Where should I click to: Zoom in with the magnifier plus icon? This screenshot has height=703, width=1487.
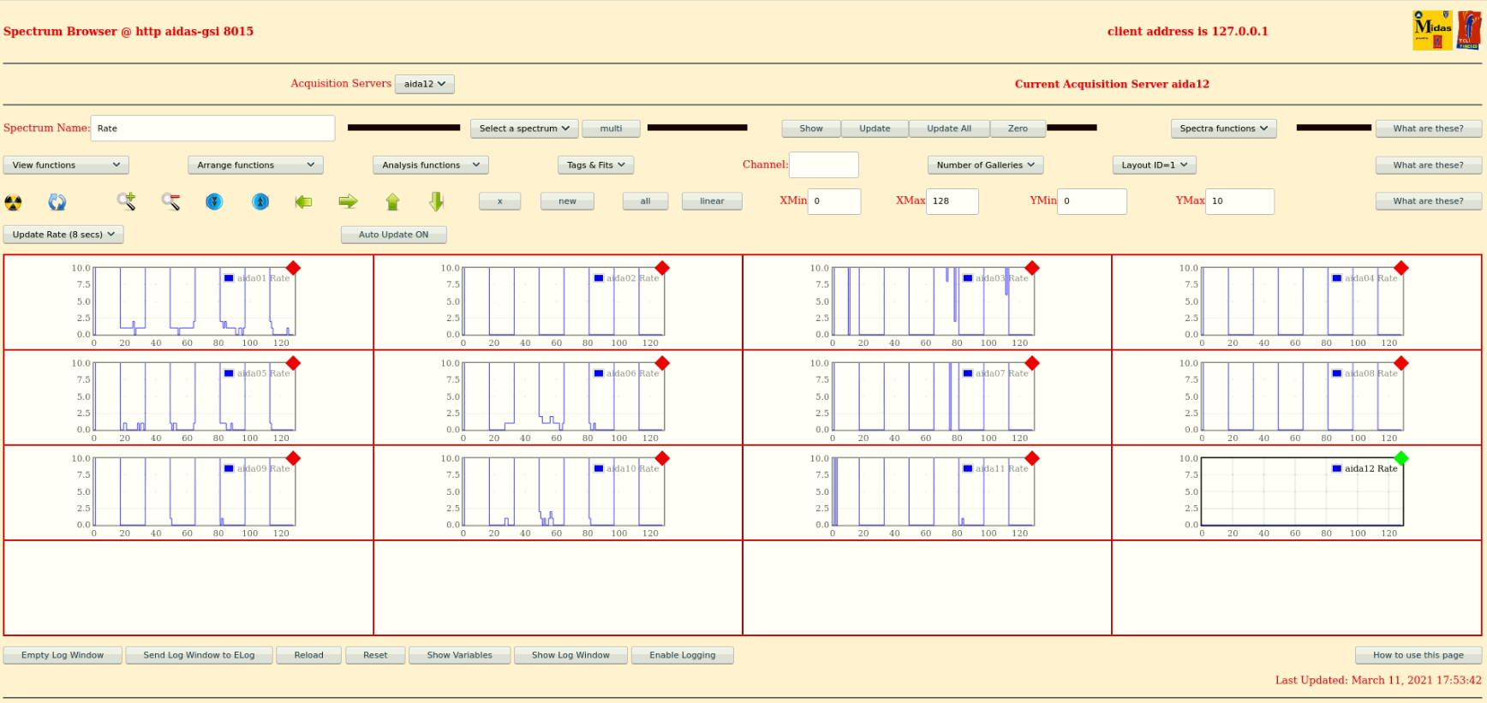(x=127, y=201)
